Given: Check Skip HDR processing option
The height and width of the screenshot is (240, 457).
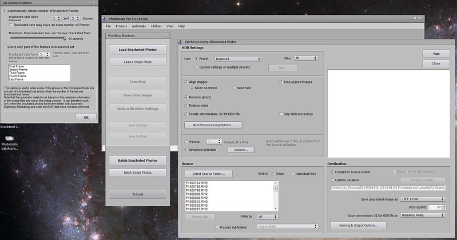Looking at the screenshot, I should (281, 114).
